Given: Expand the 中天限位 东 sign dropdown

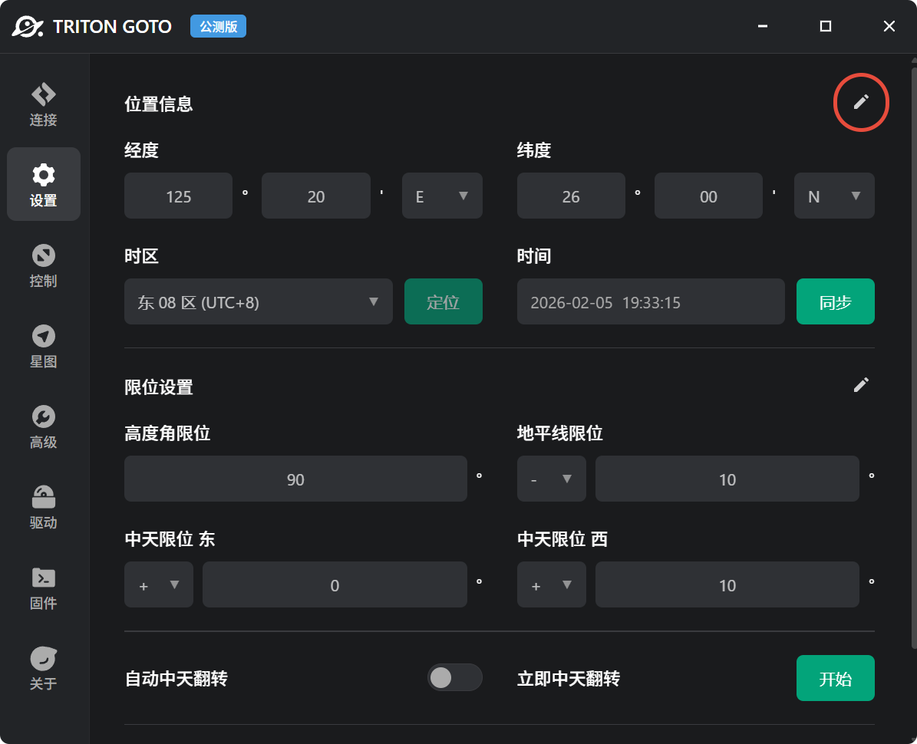Looking at the screenshot, I should coord(158,584).
